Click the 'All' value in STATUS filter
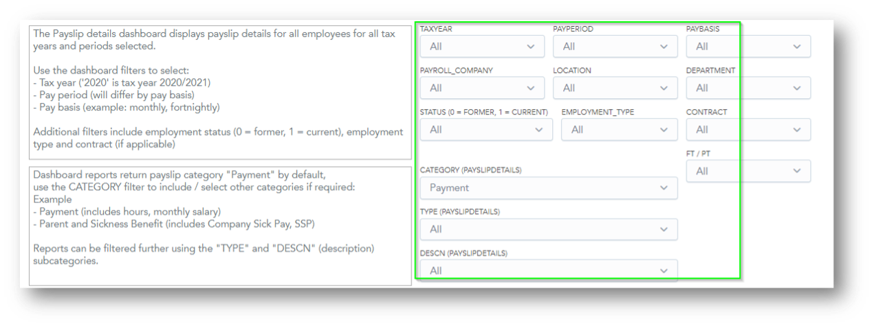874x328 pixels. 436,130
